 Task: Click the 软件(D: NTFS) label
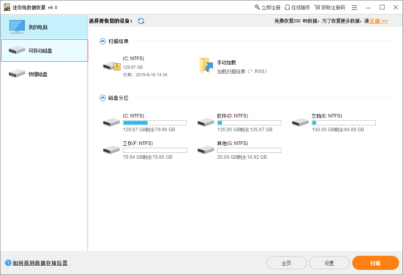point(233,115)
